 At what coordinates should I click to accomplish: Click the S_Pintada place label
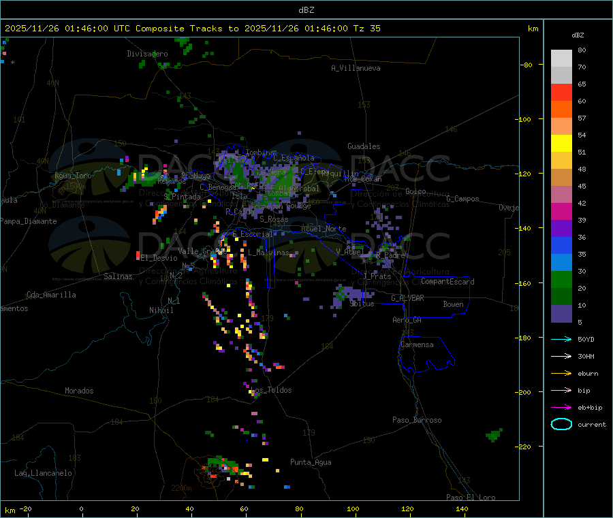tap(182, 197)
